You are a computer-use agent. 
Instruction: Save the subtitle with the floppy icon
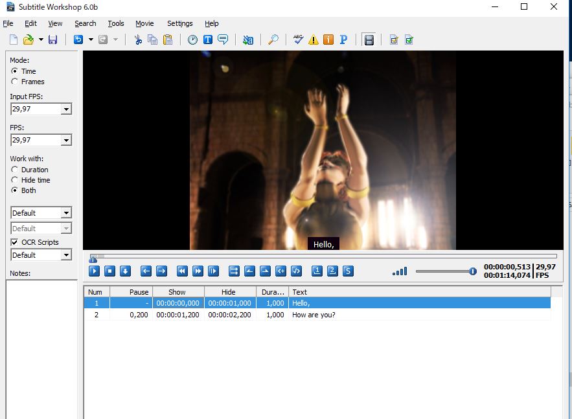pos(53,40)
